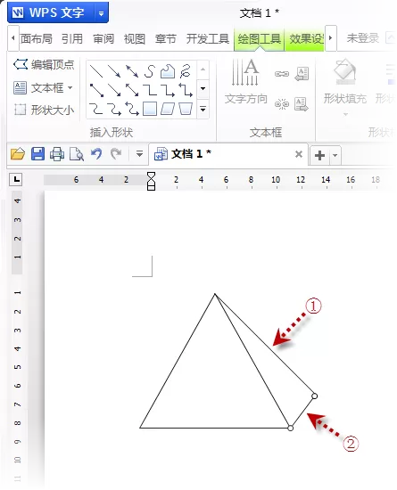Click the tab stop selector on ruler
The image size is (397, 490).
click(16, 179)
